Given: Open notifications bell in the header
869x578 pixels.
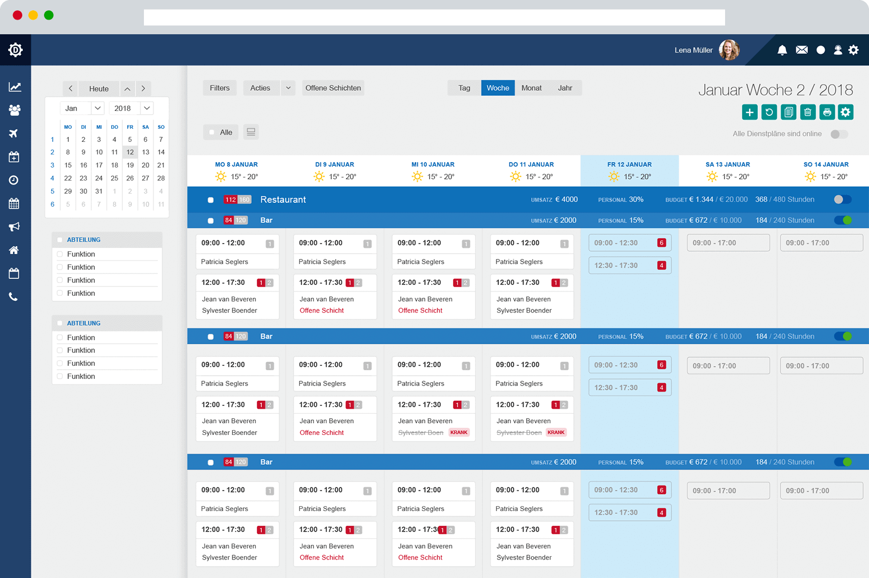Looking at the screenshot, I should tap(782, 50).
